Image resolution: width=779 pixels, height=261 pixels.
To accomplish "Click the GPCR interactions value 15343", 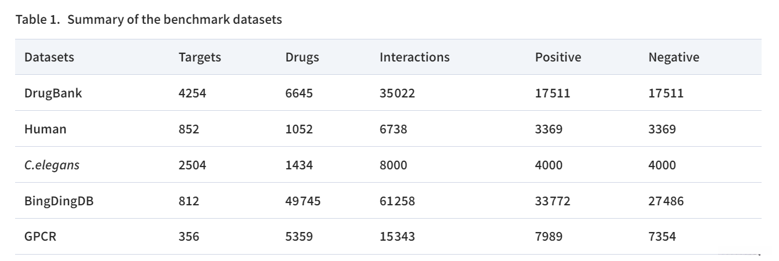I will [x=397, y=237].
